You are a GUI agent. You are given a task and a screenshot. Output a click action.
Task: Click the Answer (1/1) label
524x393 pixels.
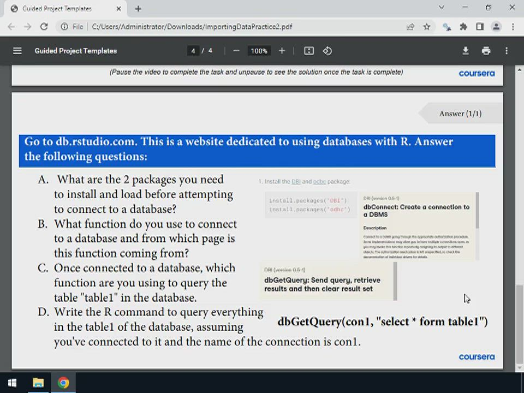460,114
